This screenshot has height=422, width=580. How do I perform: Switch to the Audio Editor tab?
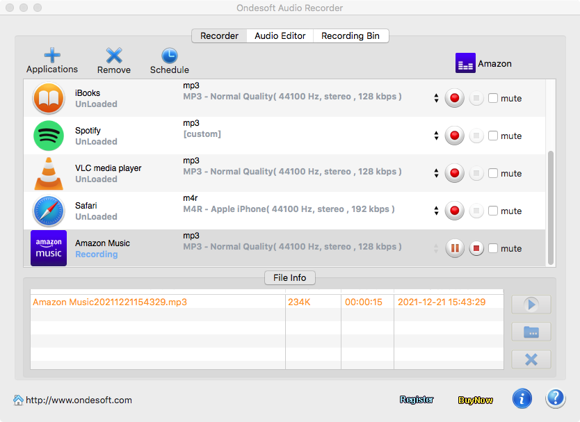coord(280,36)
